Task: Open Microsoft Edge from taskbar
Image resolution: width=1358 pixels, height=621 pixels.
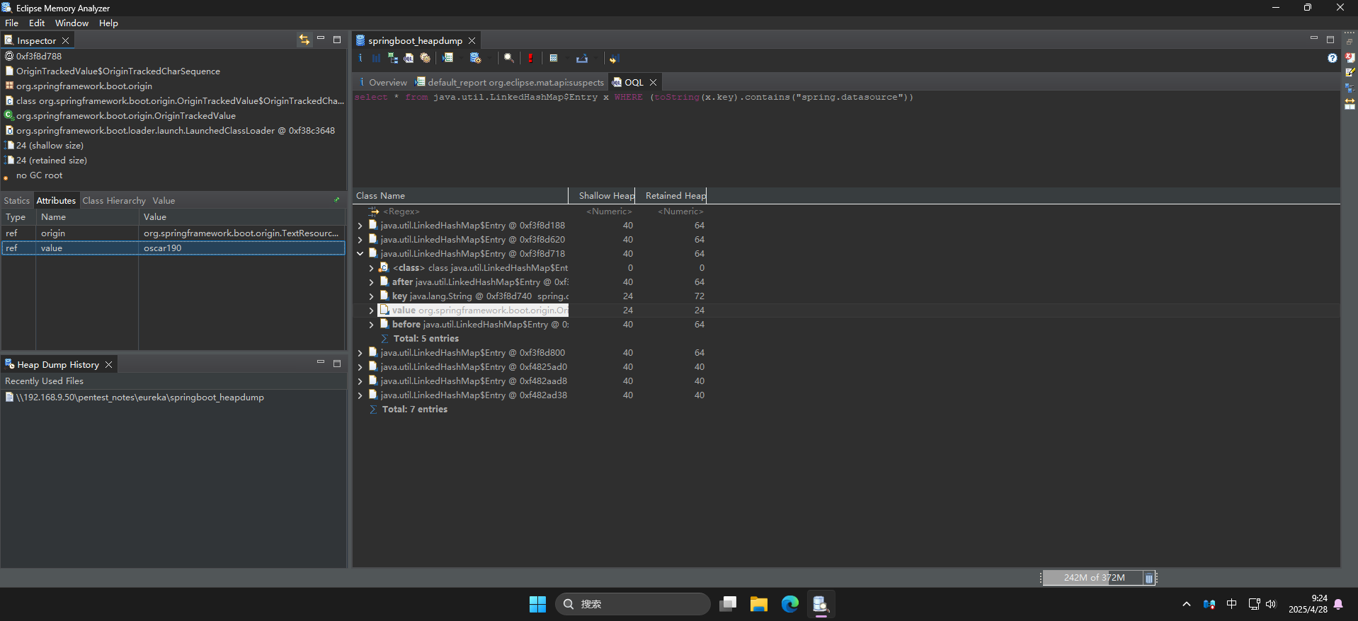Action: coord(789,604)
